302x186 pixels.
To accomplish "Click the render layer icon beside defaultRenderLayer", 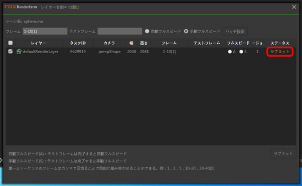I will [19, 52].
